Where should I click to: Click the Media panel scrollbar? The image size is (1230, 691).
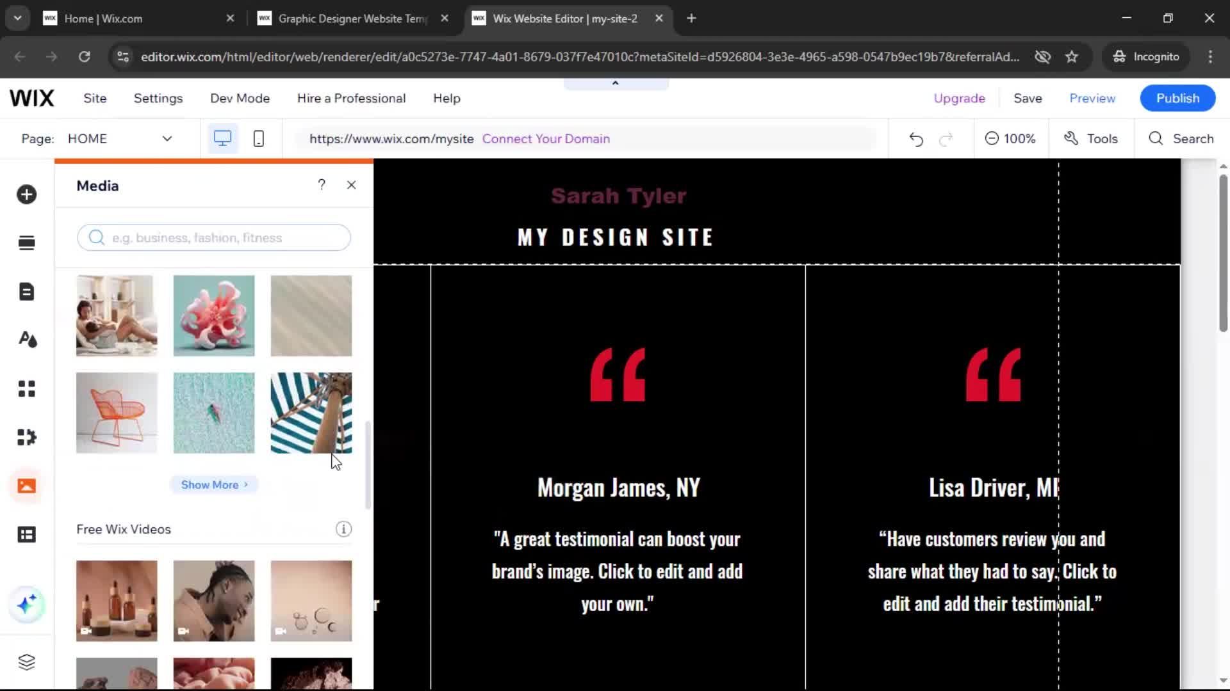[x=368, y=465]
